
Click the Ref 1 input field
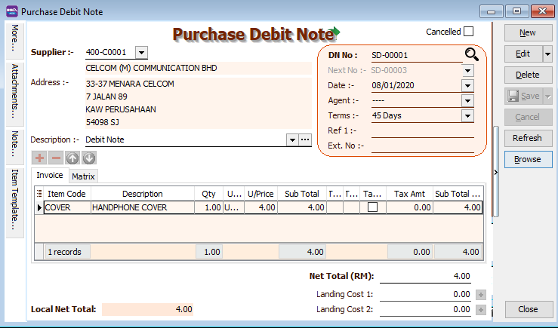(x=422, y=131)
